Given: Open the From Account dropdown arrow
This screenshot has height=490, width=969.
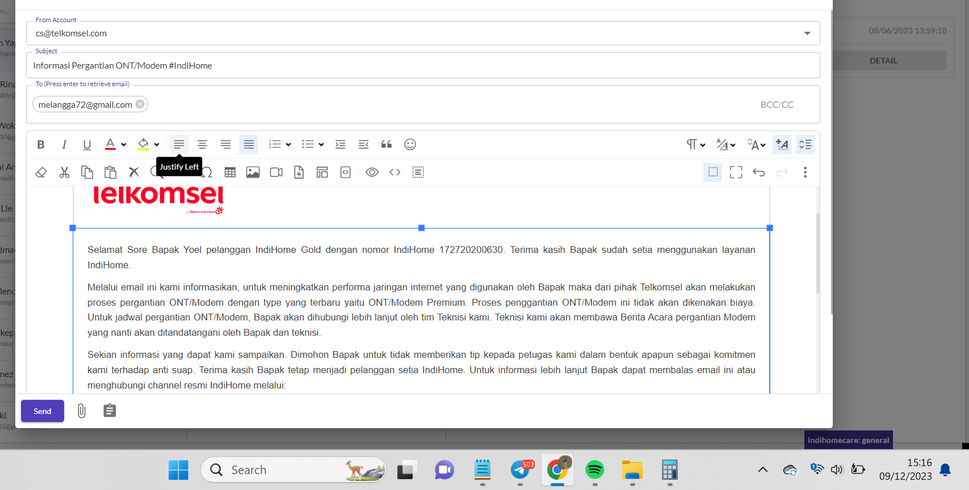Looking at the screenshot, I should point(807,33).
